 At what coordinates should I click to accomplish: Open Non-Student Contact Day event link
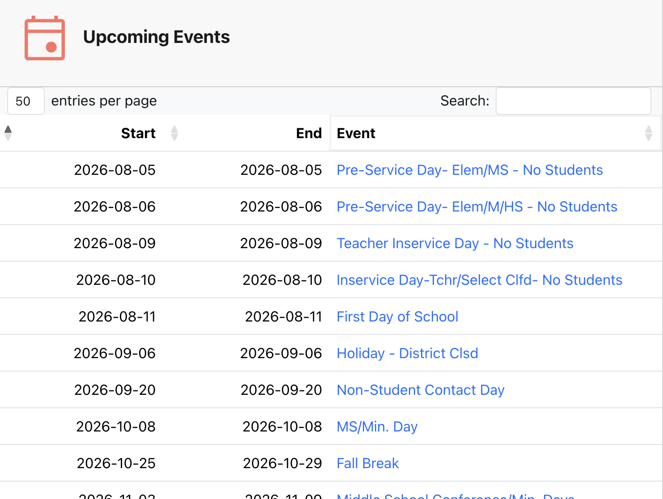pos(421,390)
